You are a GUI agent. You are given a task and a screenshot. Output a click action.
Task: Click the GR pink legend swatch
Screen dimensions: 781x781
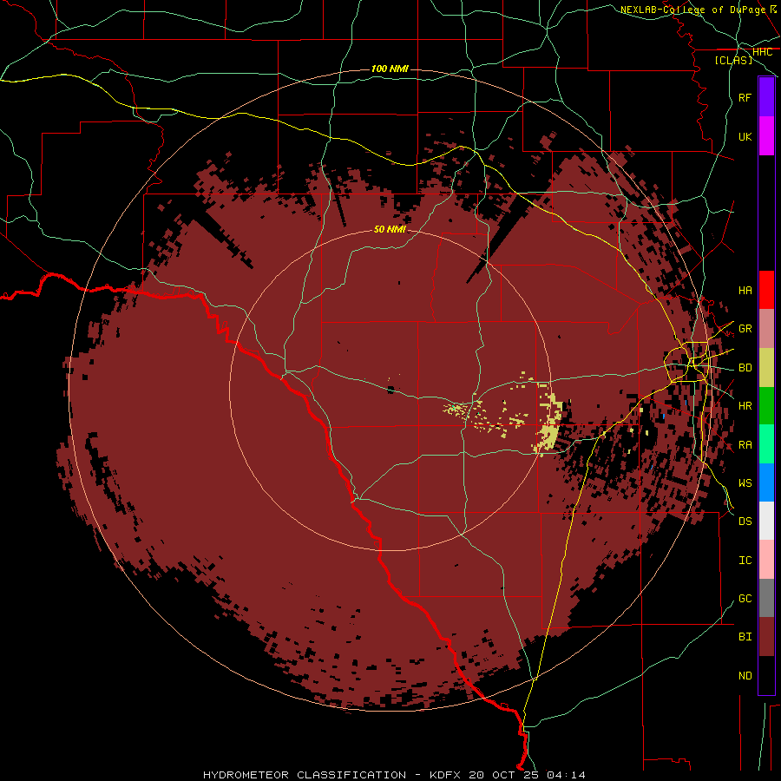coord(766,329)
